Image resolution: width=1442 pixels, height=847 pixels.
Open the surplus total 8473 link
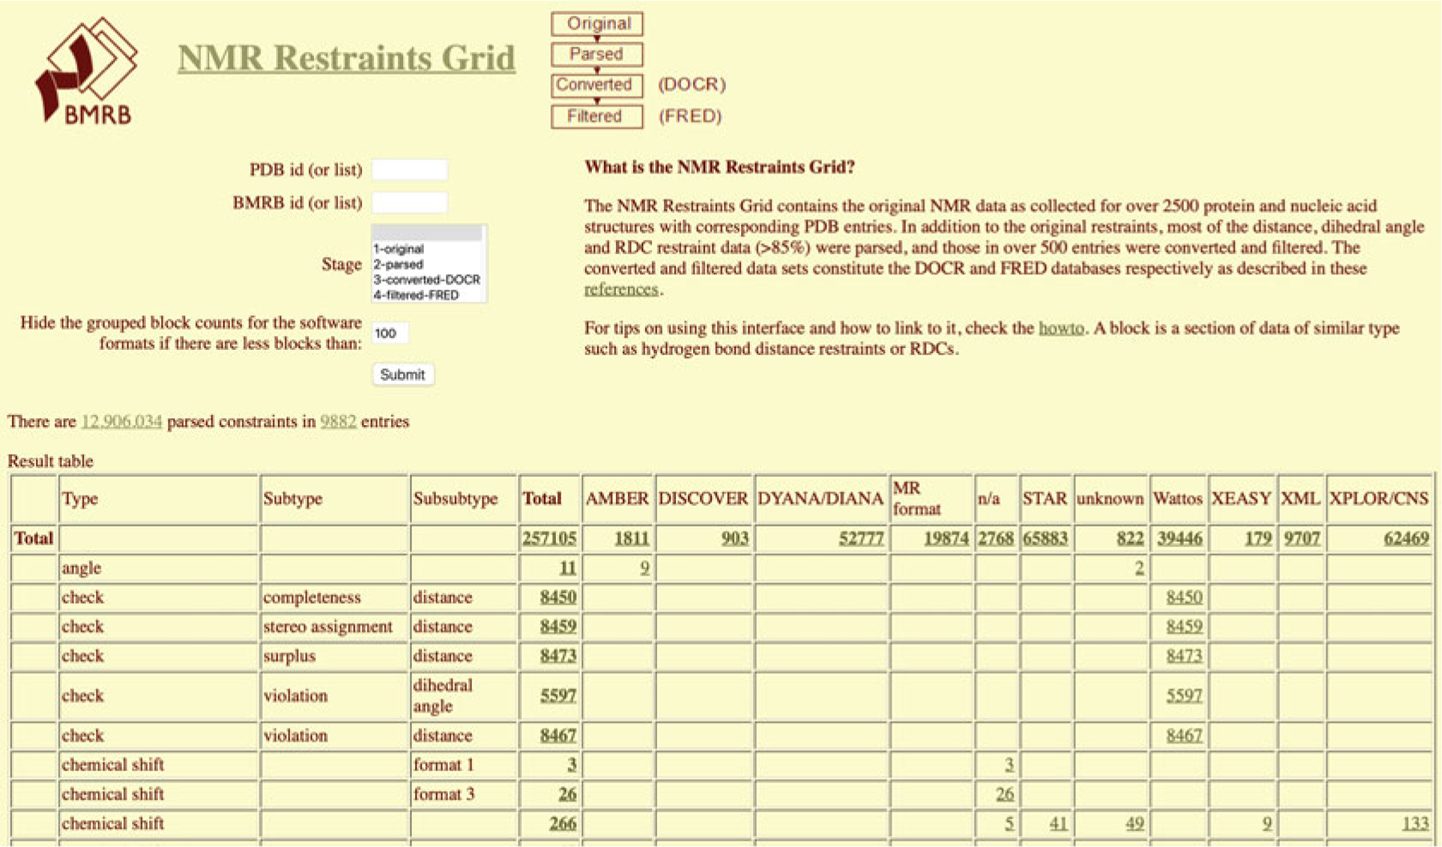coord(558,656)
